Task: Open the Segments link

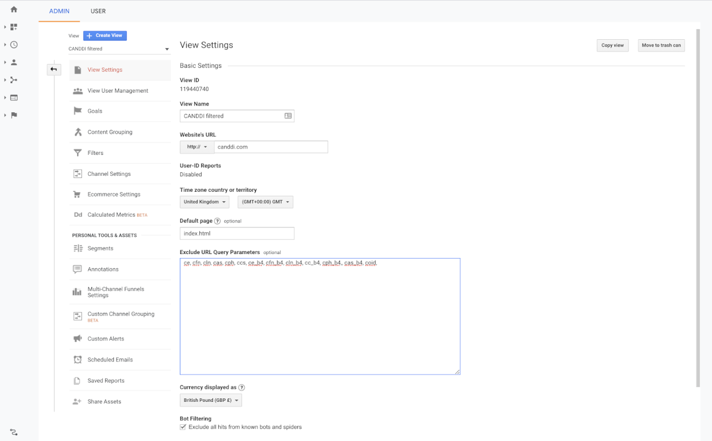Action: tap(100, 249)
